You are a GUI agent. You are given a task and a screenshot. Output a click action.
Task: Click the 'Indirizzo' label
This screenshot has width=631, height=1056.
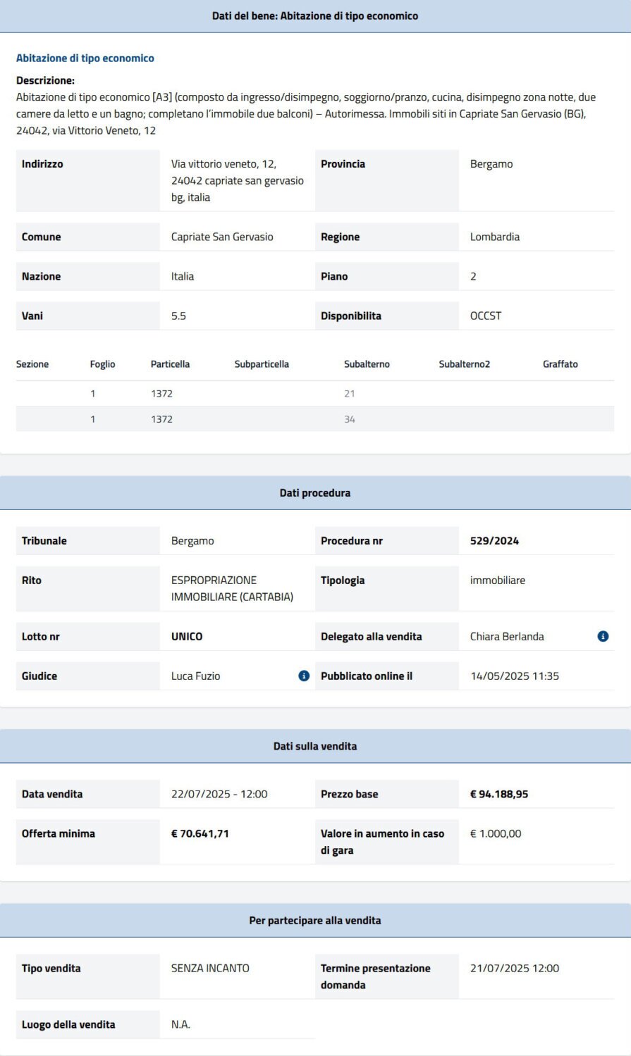(x=42, y=164)
